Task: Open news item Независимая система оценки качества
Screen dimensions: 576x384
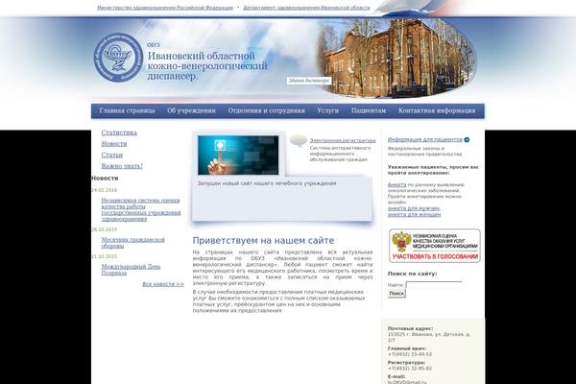Action: tap(141, 209)
